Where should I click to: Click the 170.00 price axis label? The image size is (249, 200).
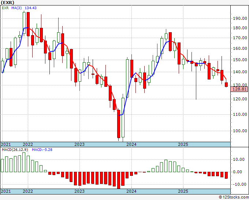coord(240,38)
